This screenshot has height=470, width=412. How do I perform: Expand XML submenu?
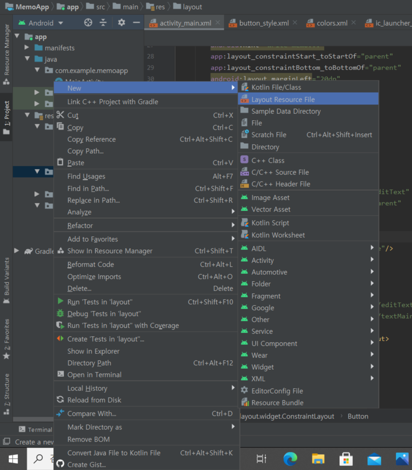(x=308, y=379)
